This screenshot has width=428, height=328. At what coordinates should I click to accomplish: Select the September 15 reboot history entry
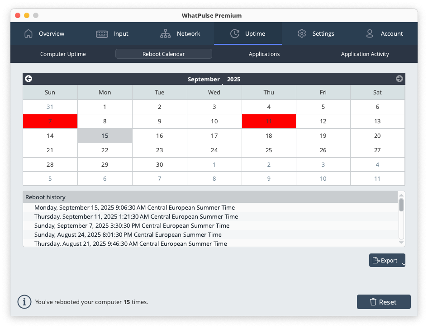click(134, 207)
